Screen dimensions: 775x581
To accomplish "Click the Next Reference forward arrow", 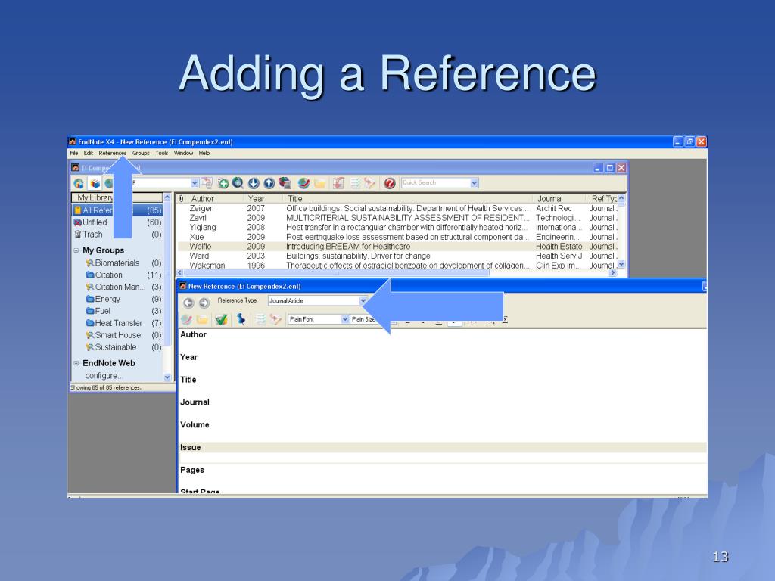I will pyautogui.click(x=204, y=303).
